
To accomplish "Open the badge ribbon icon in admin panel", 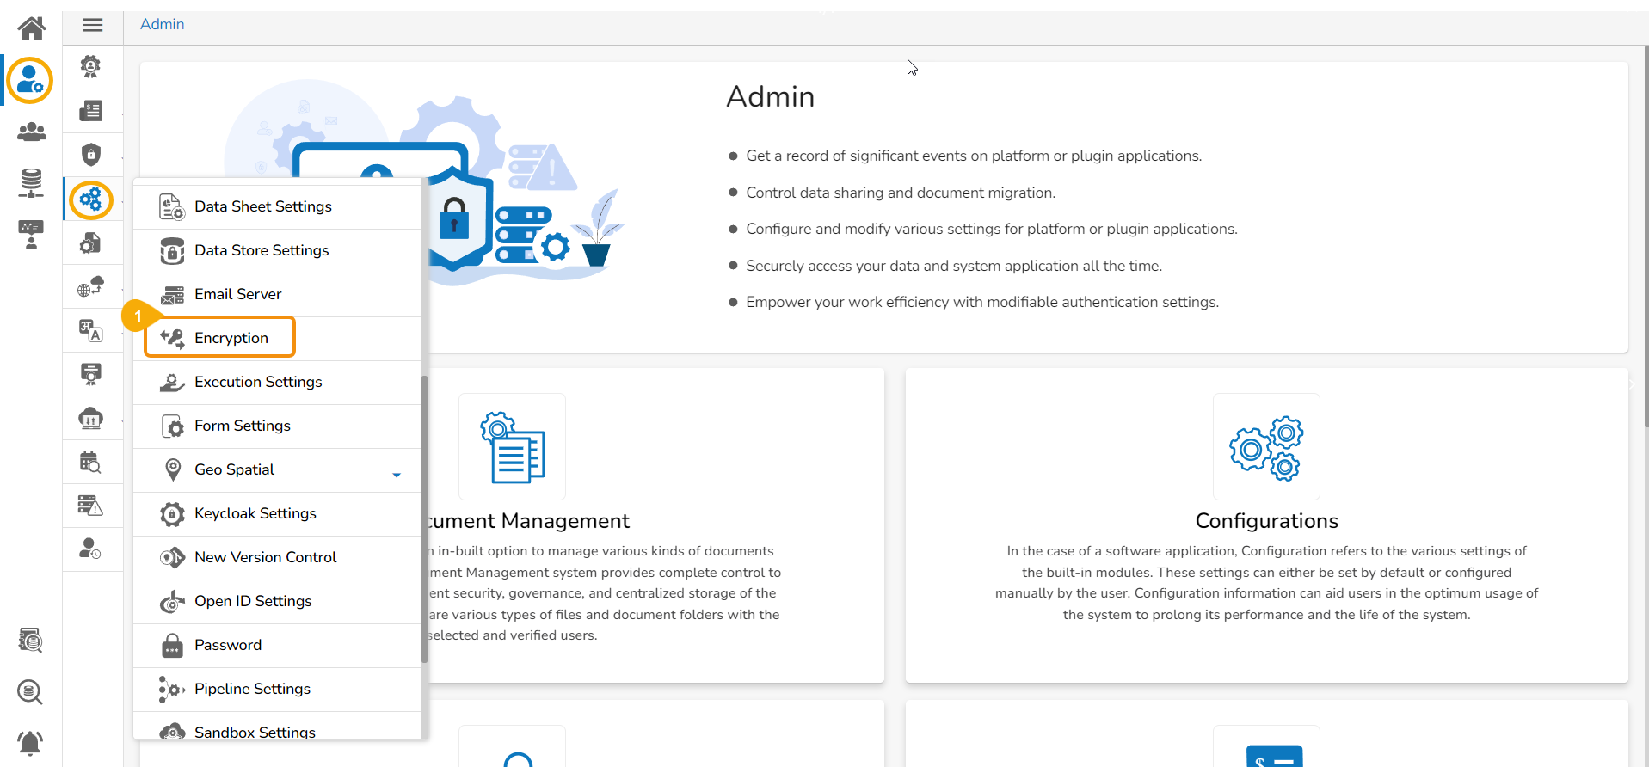I will click(91, 66).
